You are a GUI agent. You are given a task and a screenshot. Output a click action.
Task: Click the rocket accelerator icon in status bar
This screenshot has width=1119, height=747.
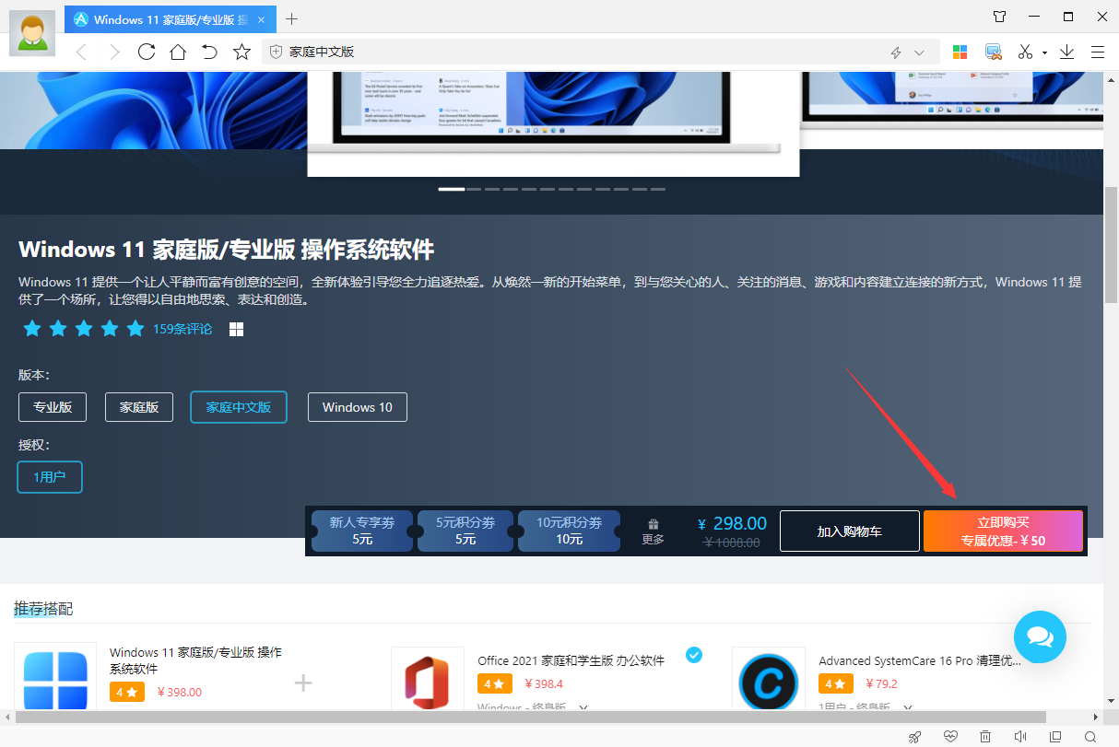tap(915, 737)
